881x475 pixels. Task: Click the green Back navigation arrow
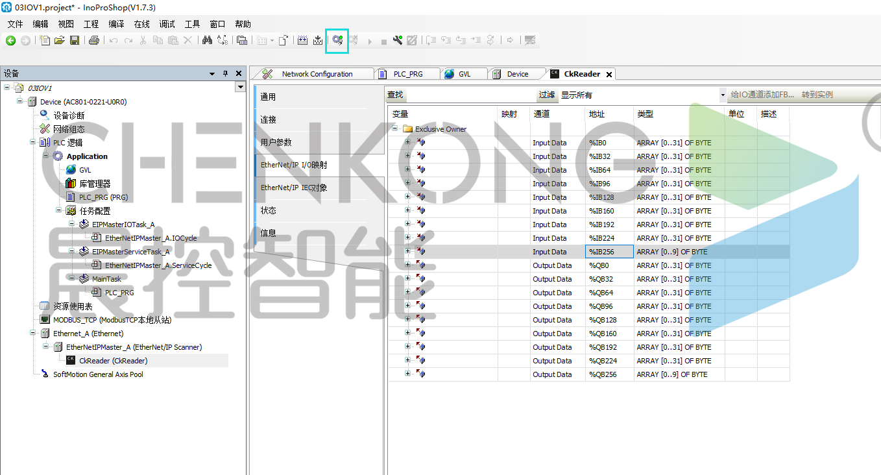click(x=10, y=40)
